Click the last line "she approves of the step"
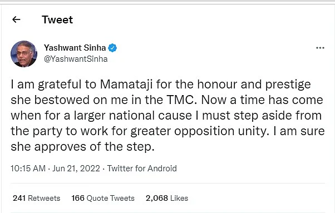The width and height of the screenshot is (335, 213). tap(82, 147)
